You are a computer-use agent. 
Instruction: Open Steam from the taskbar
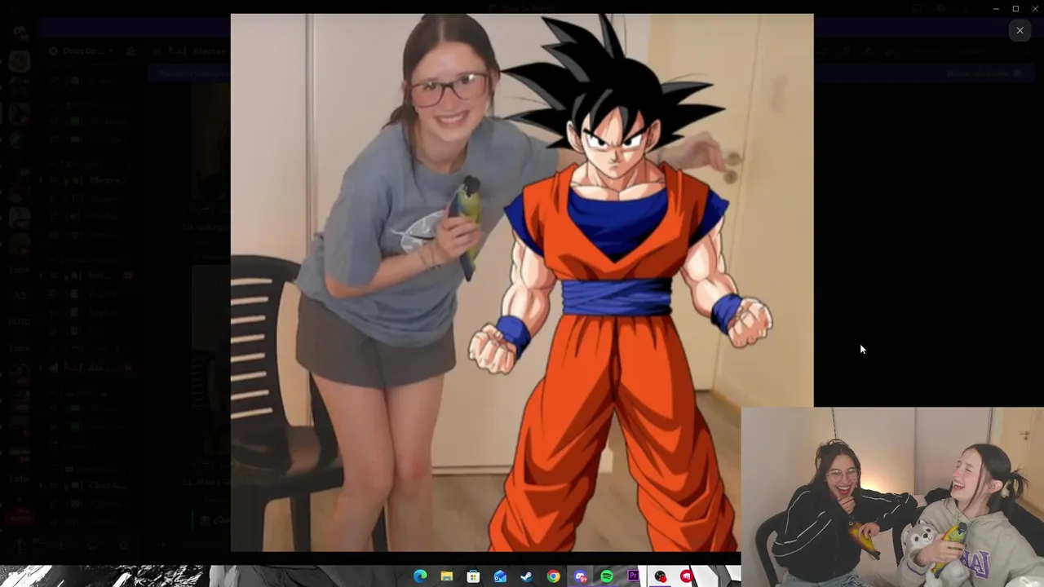[527, 576]
